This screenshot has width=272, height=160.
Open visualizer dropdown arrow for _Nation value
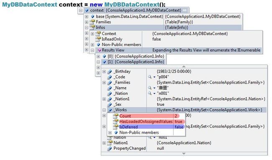coord(154,94)
